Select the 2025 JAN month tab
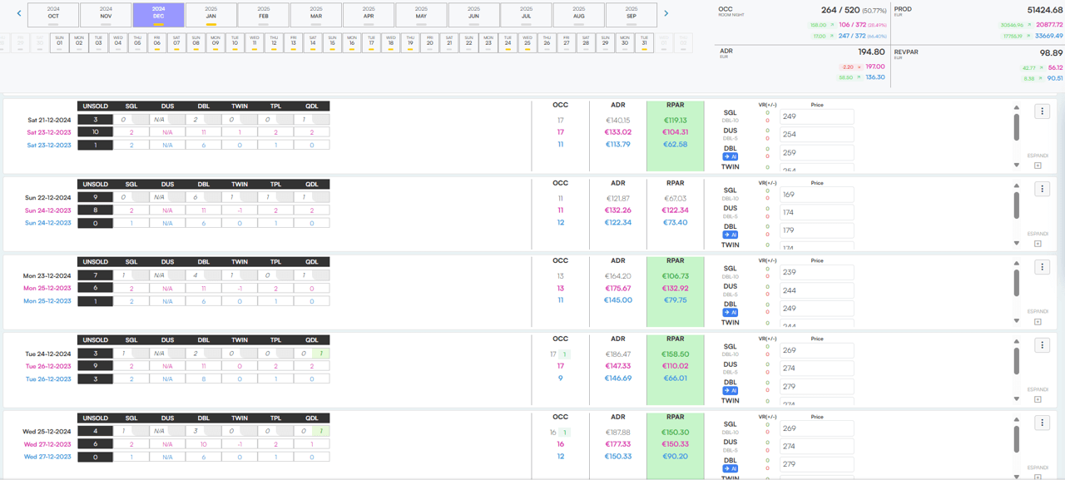1065x480 pixels. (211, 13)
